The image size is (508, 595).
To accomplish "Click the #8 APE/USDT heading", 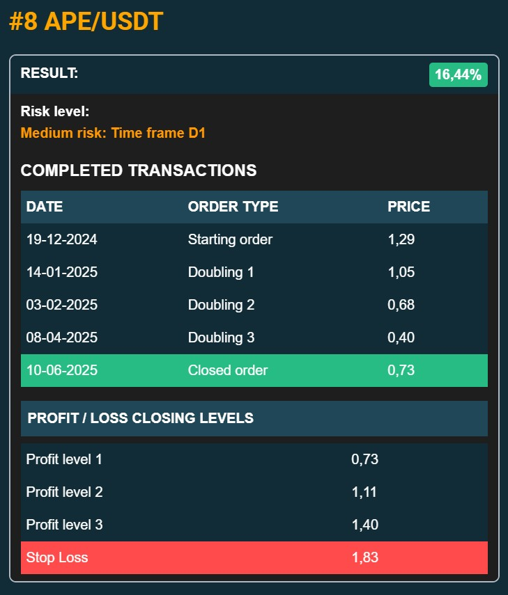I will coord(86,22).
